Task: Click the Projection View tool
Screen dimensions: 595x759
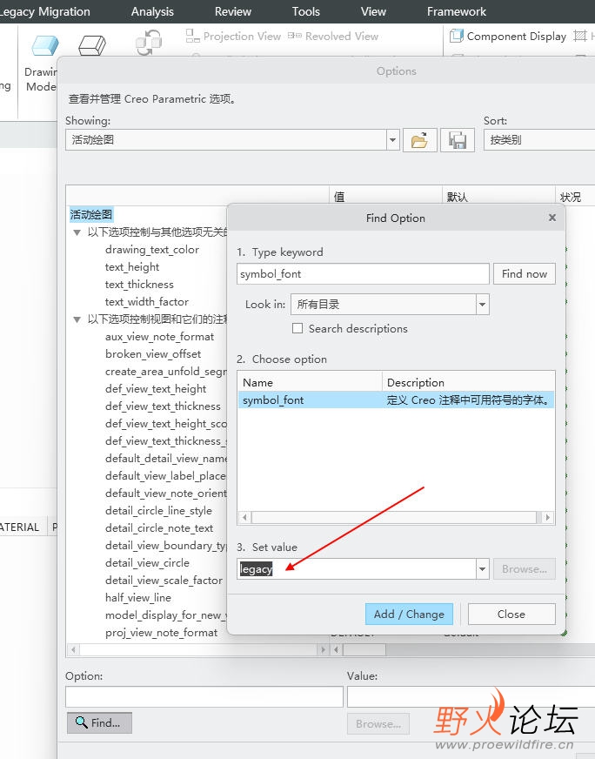Action: coord(233,37)
